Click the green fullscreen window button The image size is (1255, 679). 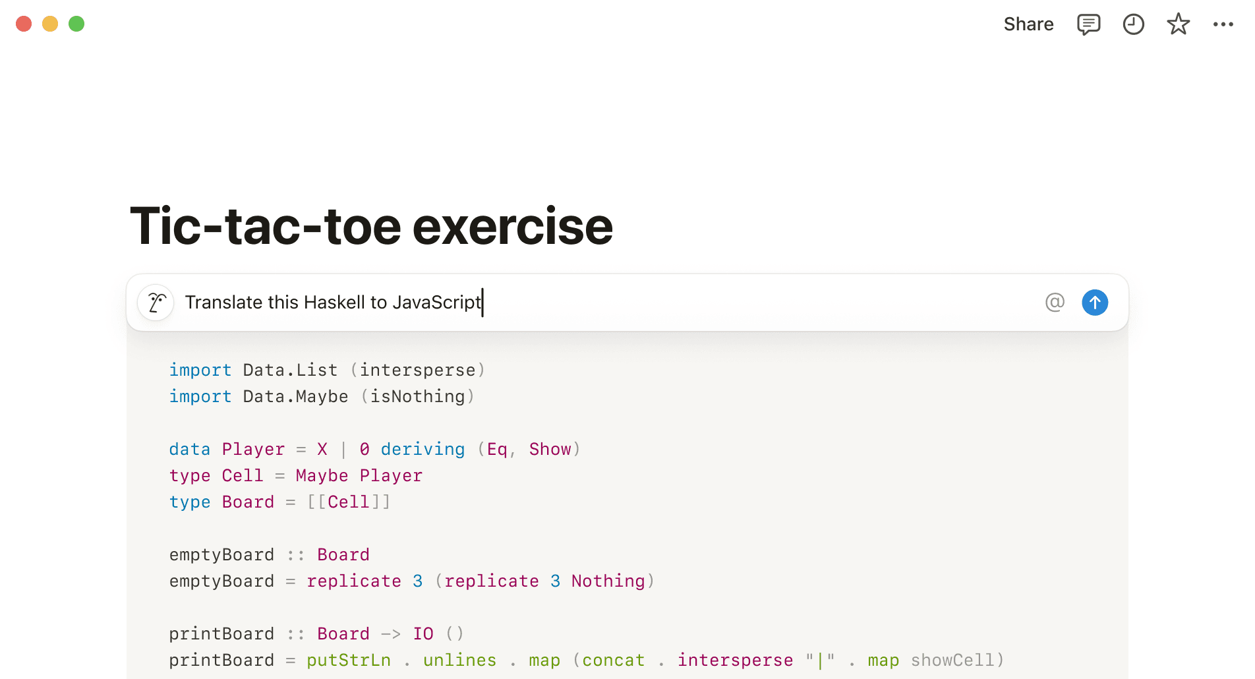[x=76, y=24]
